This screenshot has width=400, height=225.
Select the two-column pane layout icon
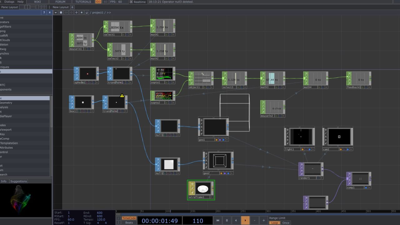pos(27,7)
